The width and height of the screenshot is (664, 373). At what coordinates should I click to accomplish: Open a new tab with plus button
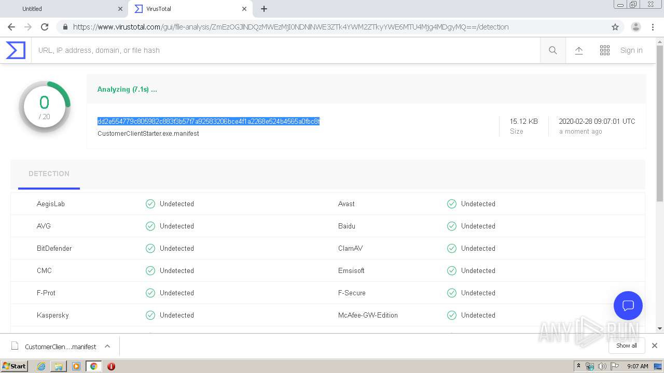[x=264, y=9]
